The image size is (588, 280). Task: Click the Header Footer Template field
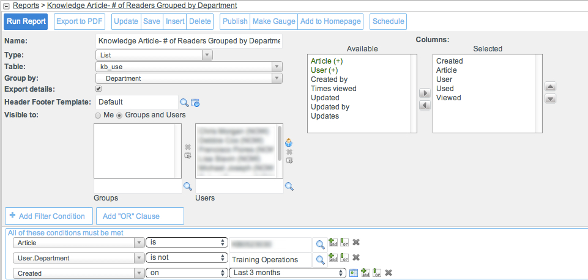point(137,102)
